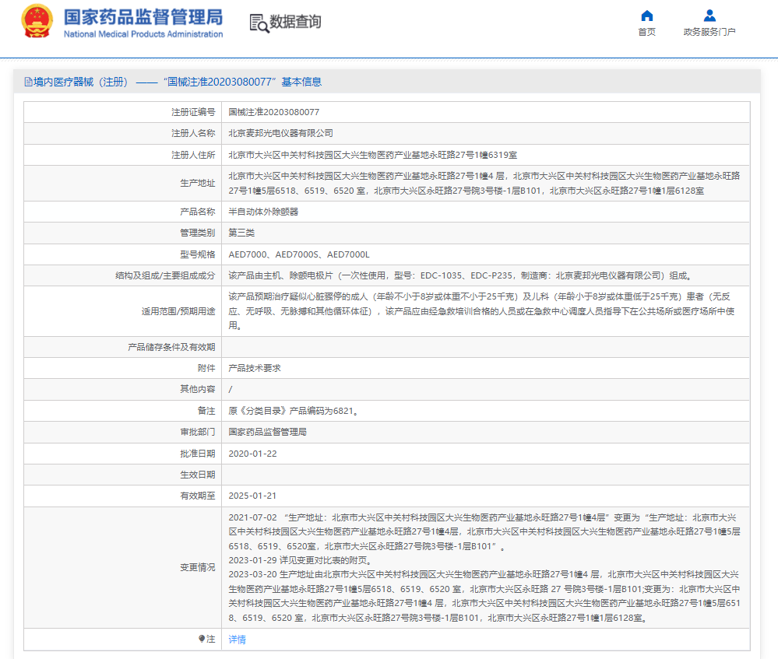Click the 产品名称 row label
This screenshot has width=778, height=659.
[x=198, y=212]
